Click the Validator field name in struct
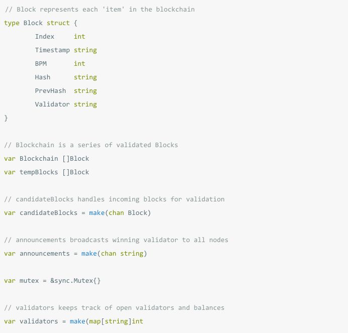Image resolution: width=348 pixels, height=333 pixels. pos(52,104)
